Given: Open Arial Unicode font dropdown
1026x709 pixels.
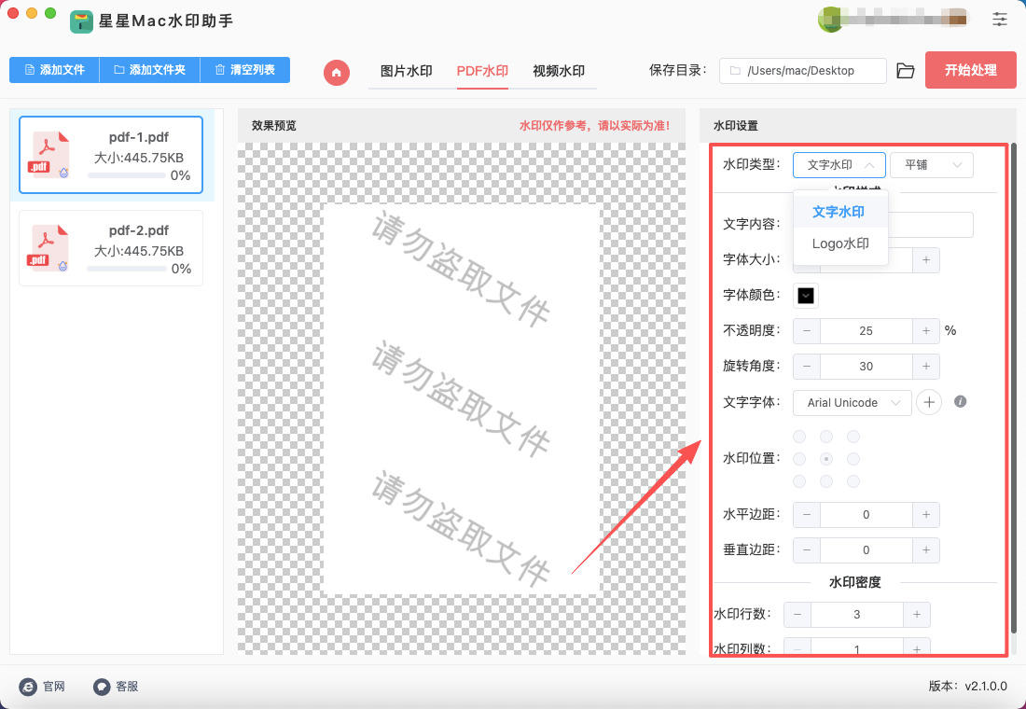Looking at the screenshot, I should click(852, 403).
